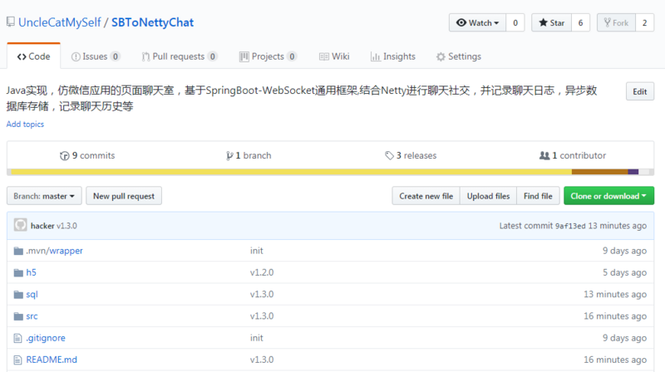Click Find file button
This screenshot has height=372, width=665.
click(x=538, y=196)
